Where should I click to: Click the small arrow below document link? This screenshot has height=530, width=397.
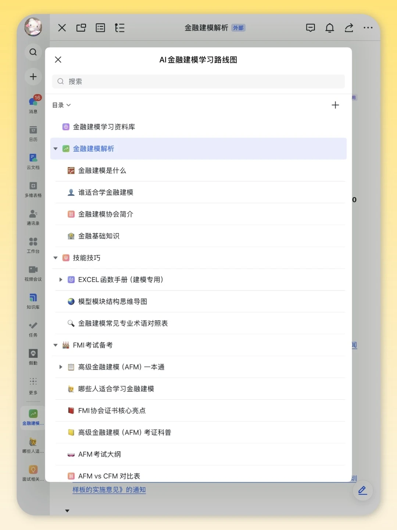(67, 511)
